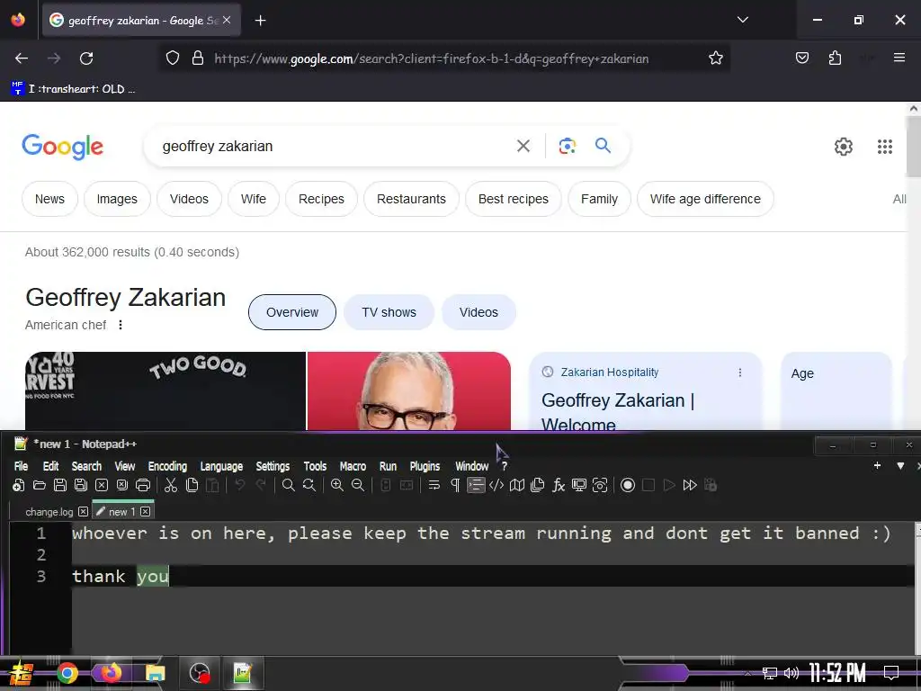Zoom in using the plus magnifier icon
Screen dimensions: 921x691
337,485
